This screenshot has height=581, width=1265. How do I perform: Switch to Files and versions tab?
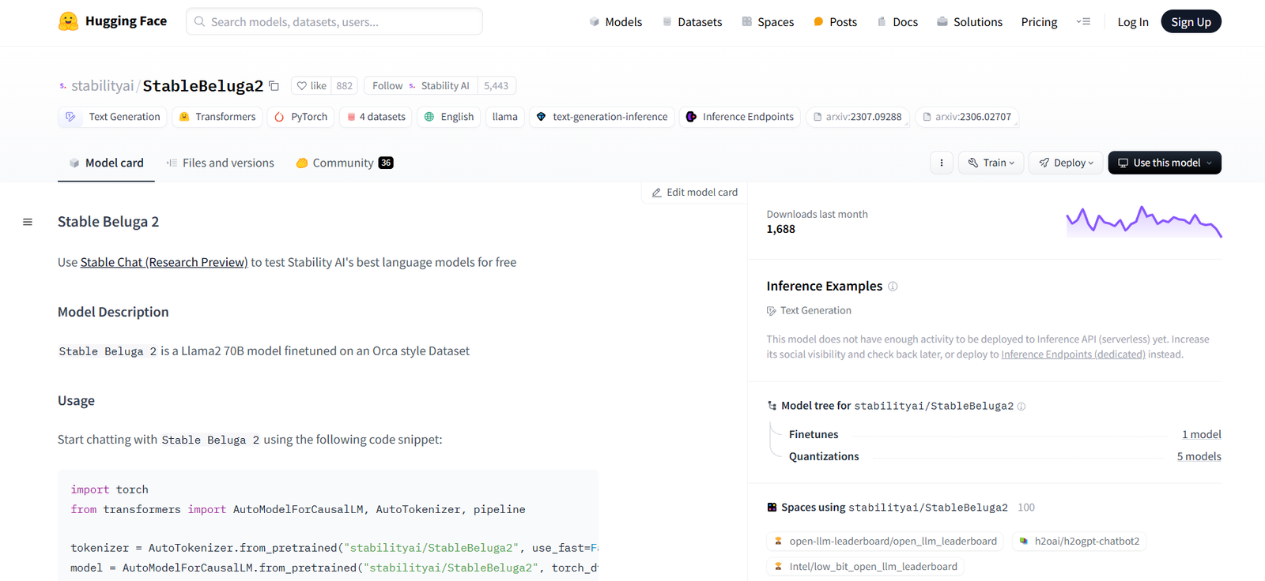click(x=220, y=163)
